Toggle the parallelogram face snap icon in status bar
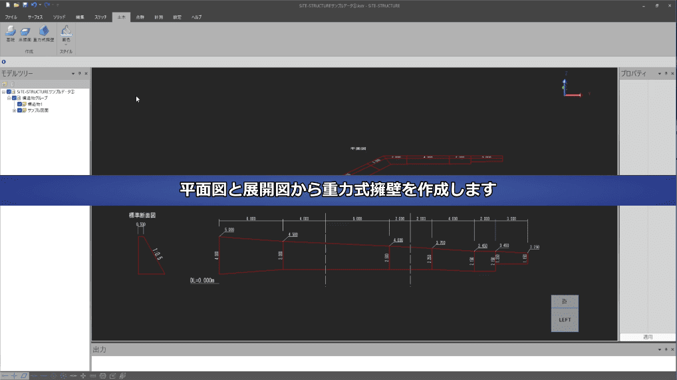This screenshot has height=380, width=677. coord(24,376)
